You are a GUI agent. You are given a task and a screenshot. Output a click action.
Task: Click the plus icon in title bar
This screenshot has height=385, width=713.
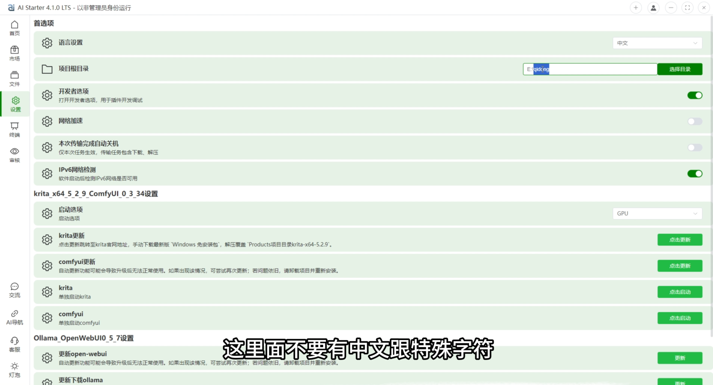(636, 8)
